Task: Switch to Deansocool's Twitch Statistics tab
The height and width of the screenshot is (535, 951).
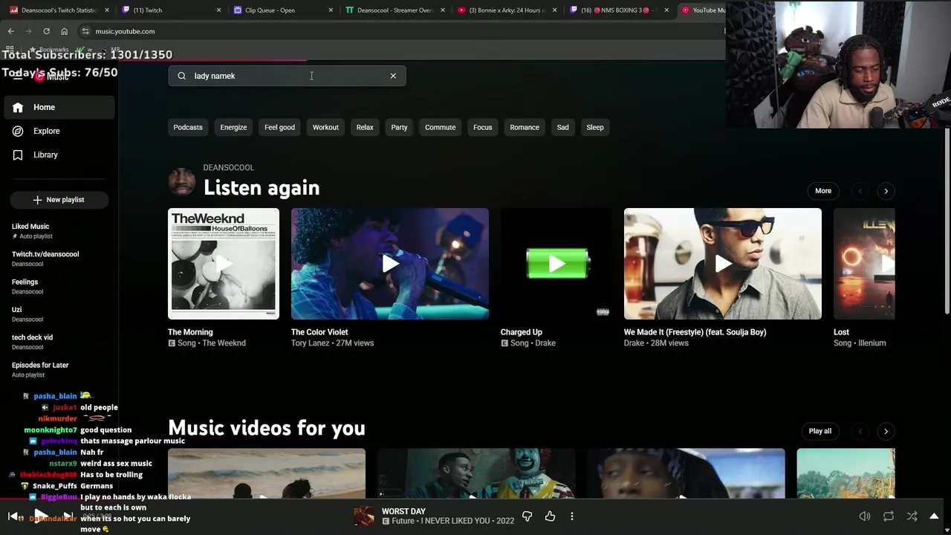Action: [x=58, y=10]
